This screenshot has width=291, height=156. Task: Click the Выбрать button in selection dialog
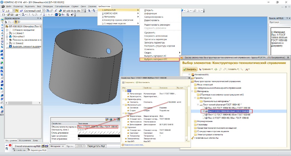coord(190,69)
